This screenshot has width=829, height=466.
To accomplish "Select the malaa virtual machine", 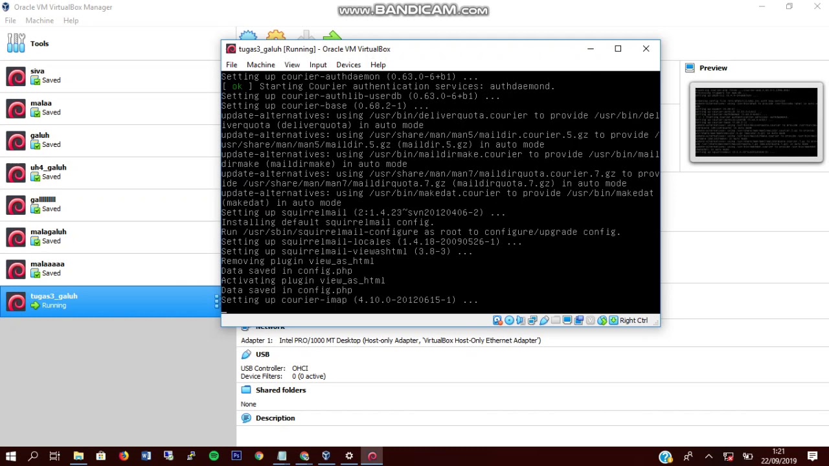I will click(110, 108).
